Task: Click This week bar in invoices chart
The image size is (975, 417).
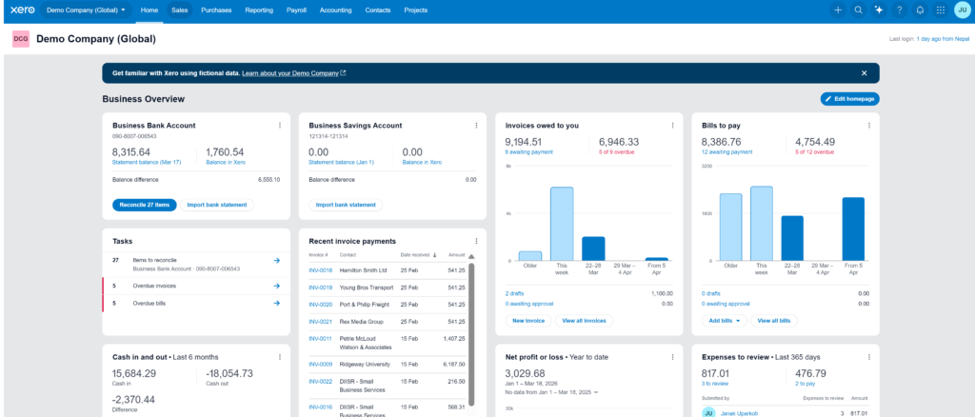Action: [x=561, y=223]
